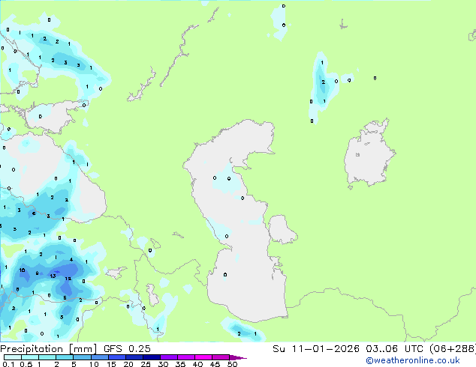Click the above-50 arrow tip of legend
Viewport: 476px width, 367px height.
pos(238,357)
